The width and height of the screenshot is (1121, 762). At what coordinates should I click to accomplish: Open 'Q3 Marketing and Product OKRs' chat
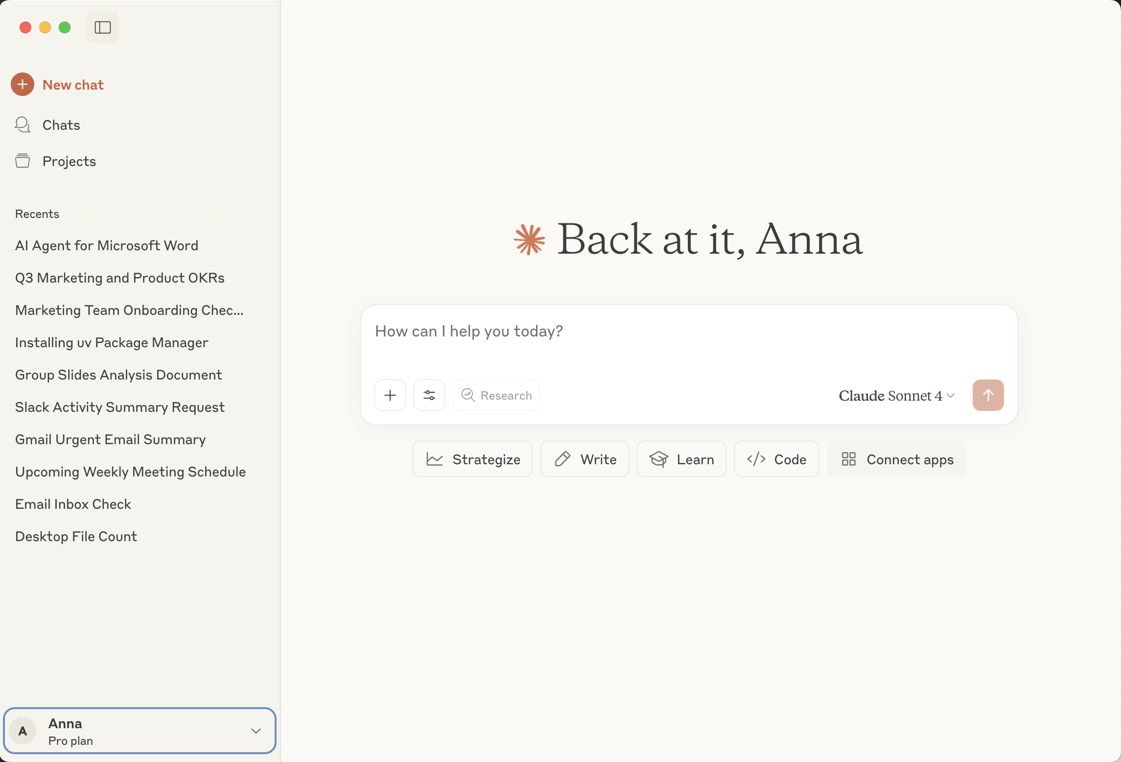tap(120, 278)
